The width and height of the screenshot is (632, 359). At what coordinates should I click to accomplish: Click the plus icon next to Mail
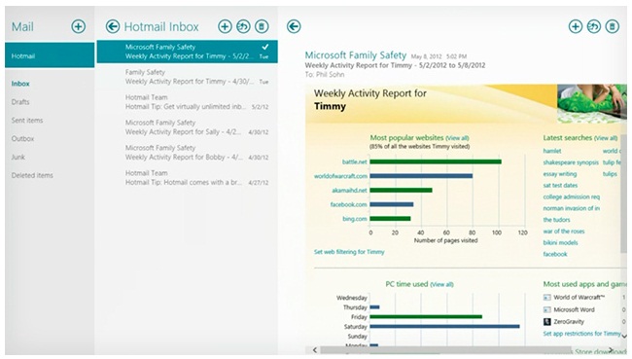pyautogui.click(x=78, y=26)
